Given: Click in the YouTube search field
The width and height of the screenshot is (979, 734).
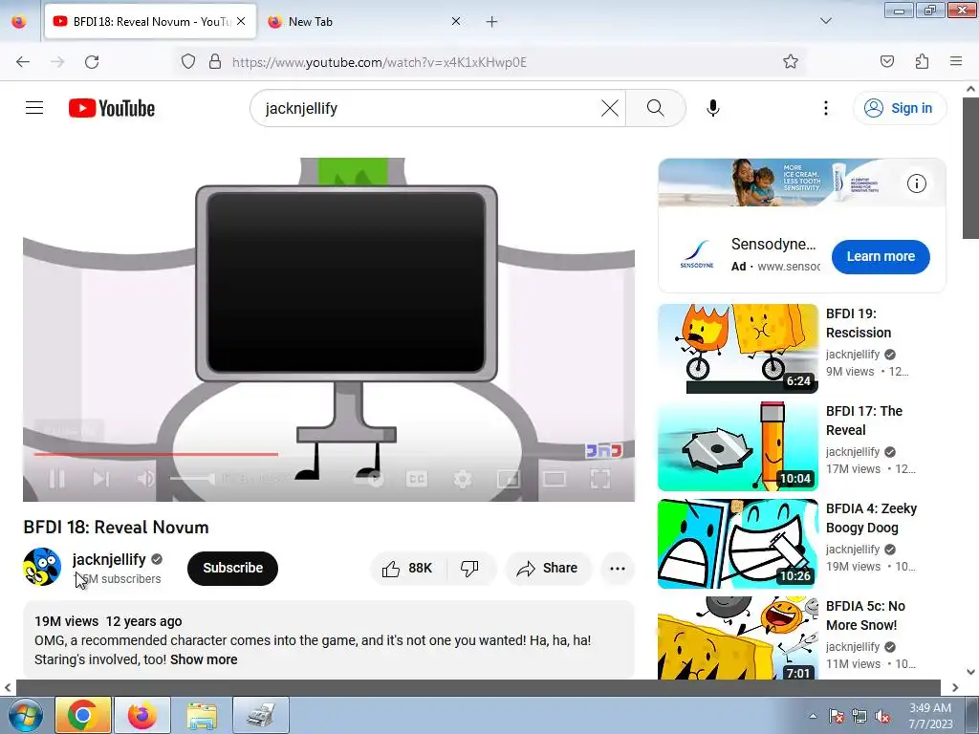Looking at the screenshot, I should click(431, 108).
